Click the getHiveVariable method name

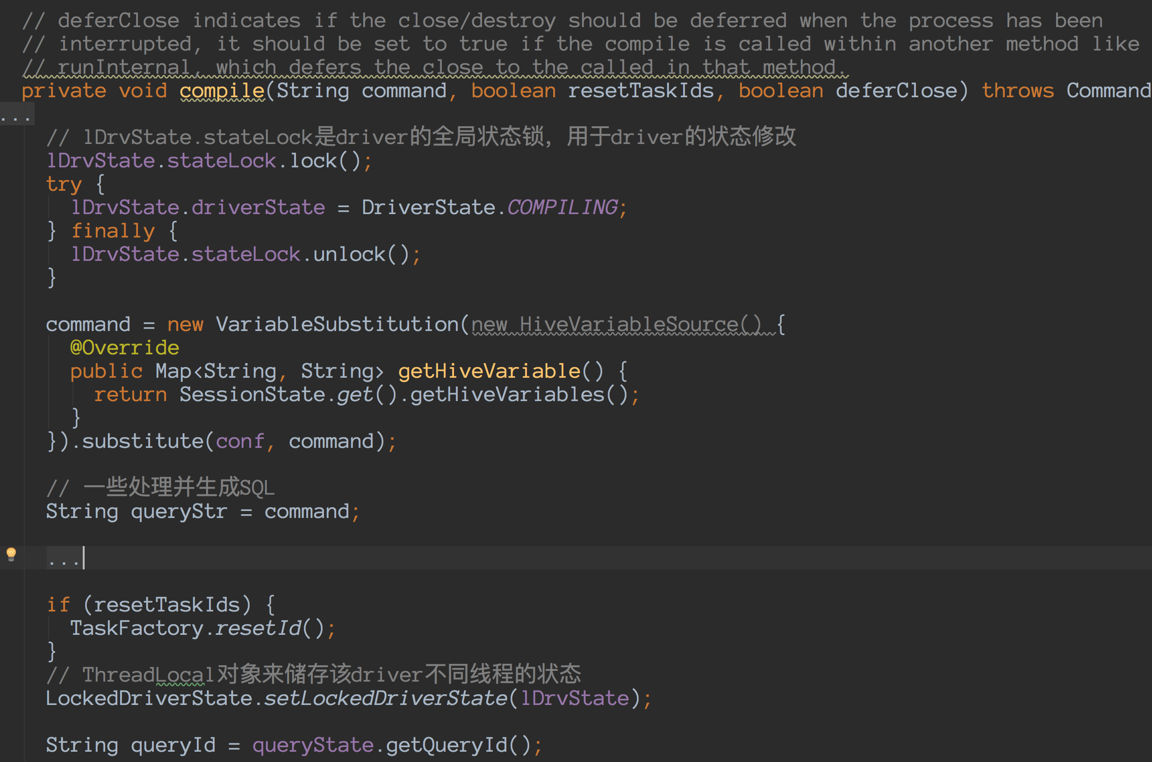pos(489,371)
